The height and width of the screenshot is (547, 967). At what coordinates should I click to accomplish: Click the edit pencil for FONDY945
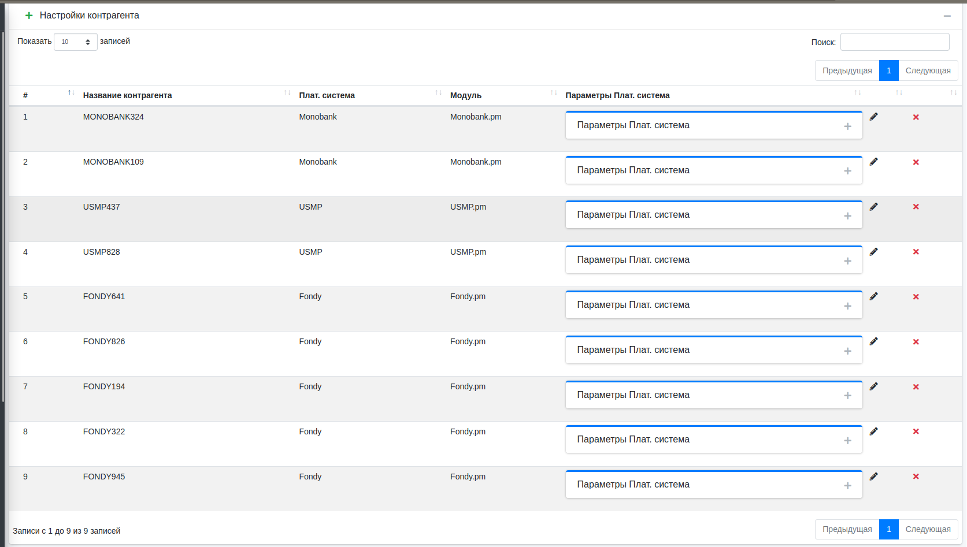[873, 477]
